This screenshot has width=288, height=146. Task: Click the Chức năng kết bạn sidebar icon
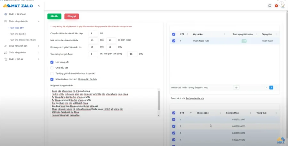5,46
